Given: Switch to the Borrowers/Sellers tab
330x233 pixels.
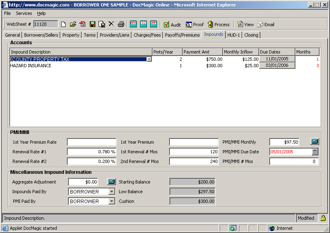Looking at the screenshot, I should pos(41,35).
